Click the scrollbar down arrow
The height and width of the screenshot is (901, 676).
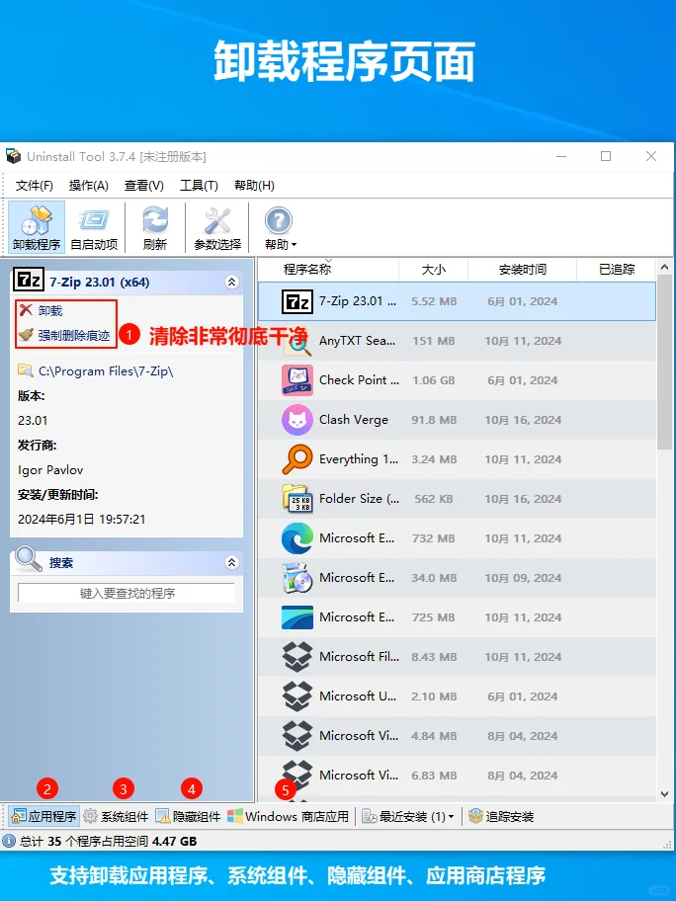[x=664, y=794]
